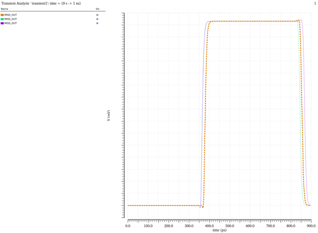Click the Transient Analysis title text
The height and width of the screenshot is (233, 318).
tap(41, 3)
